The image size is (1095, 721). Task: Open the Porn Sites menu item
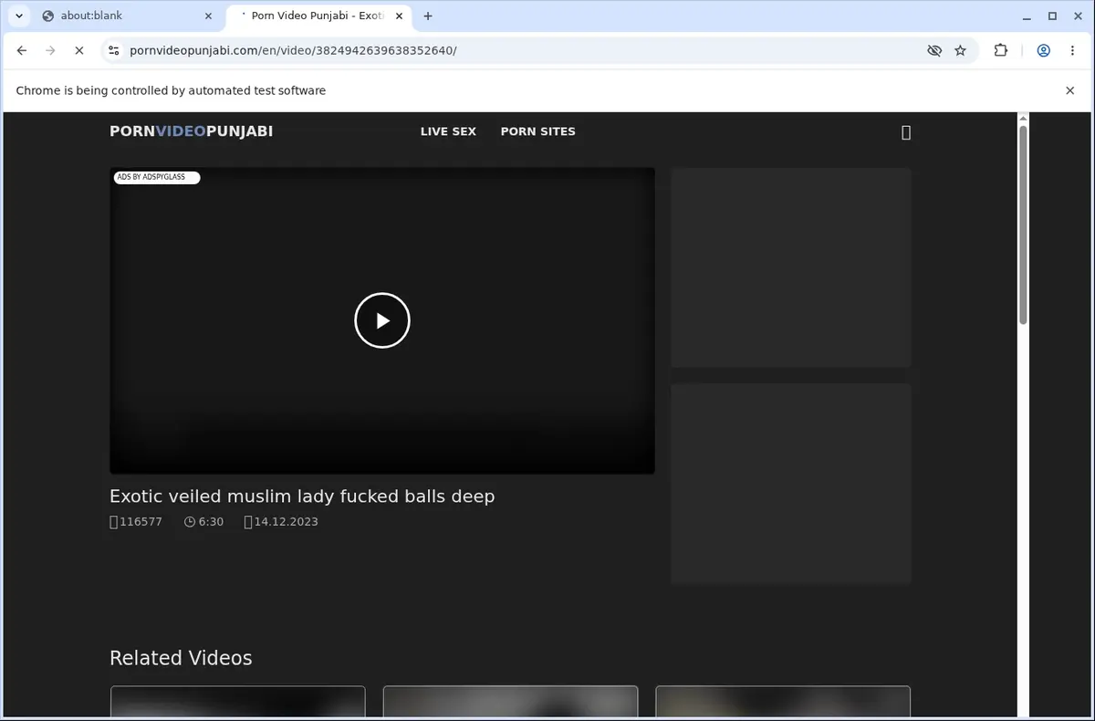point(538,131)
